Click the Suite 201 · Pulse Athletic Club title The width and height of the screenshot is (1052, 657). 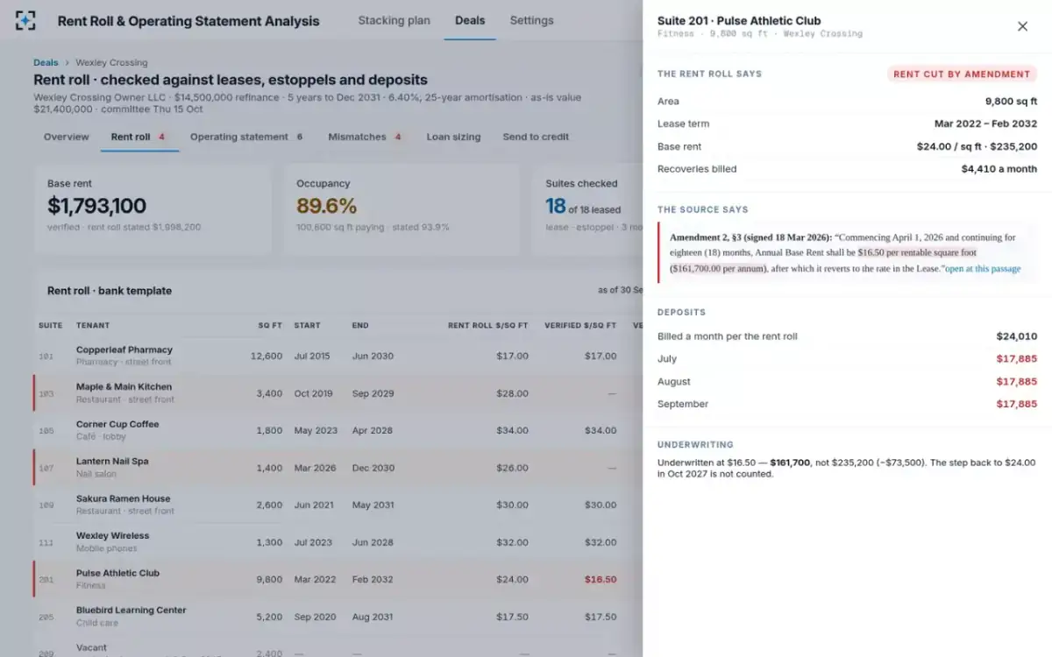[x=739, y=20]
